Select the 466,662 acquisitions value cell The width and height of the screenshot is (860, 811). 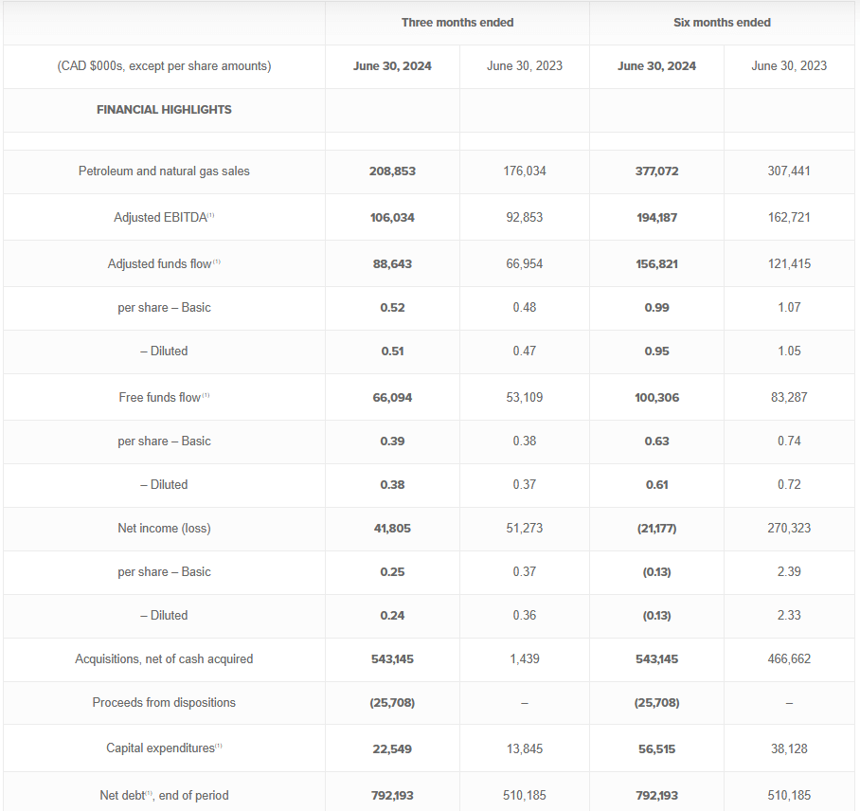click(789, 659)
